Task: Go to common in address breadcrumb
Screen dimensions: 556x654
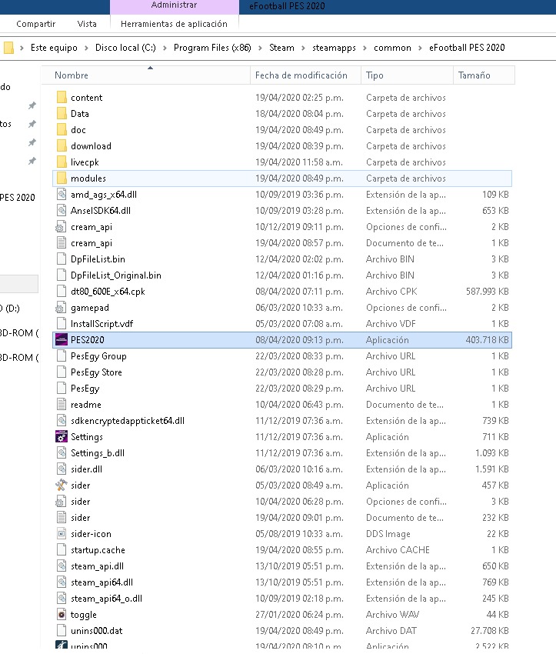Action: click(393, 48)
